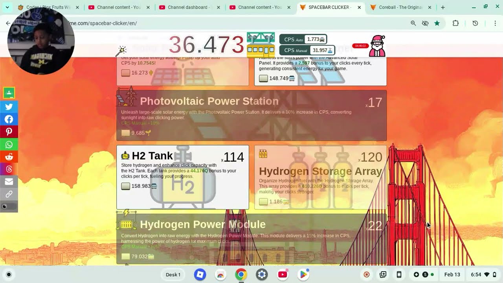Open the browser history clock icon
503x283 pixels.
click(475, 23)
